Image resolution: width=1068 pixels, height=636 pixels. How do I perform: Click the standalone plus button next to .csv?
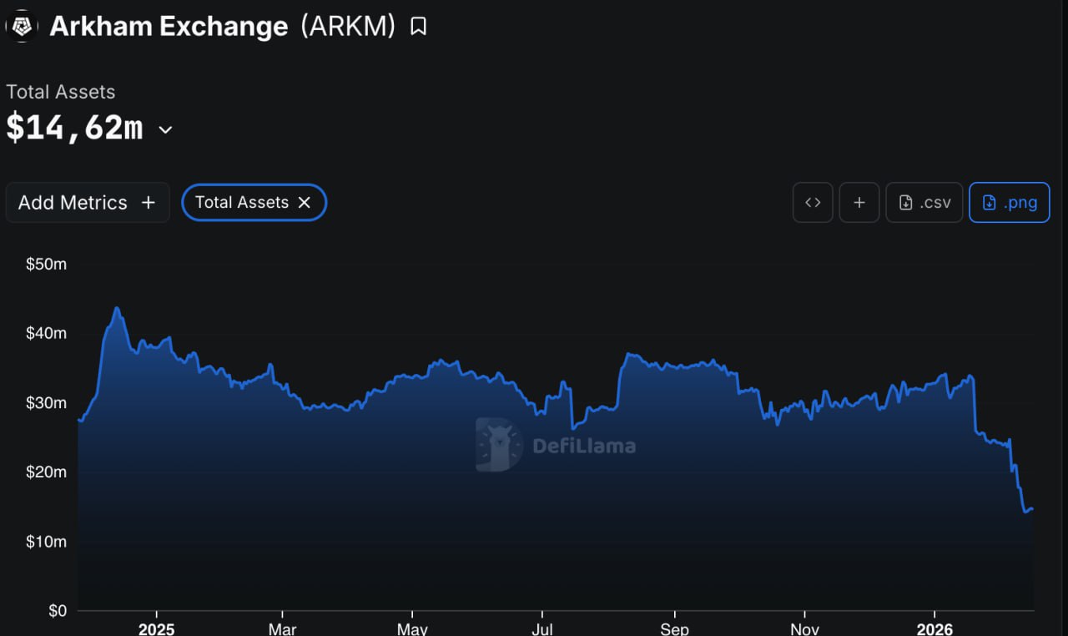coord(859,203)
